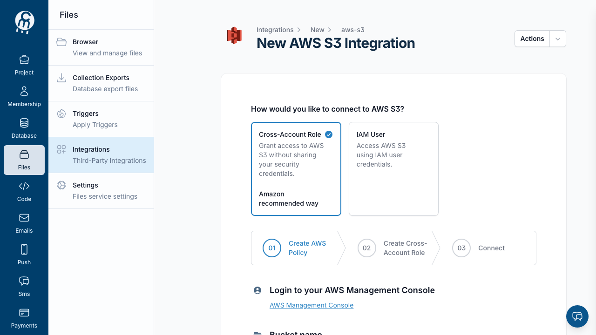This screenshot has height=335, width=596.
Task: Click the app logo at top left
Action: (24, 22)
